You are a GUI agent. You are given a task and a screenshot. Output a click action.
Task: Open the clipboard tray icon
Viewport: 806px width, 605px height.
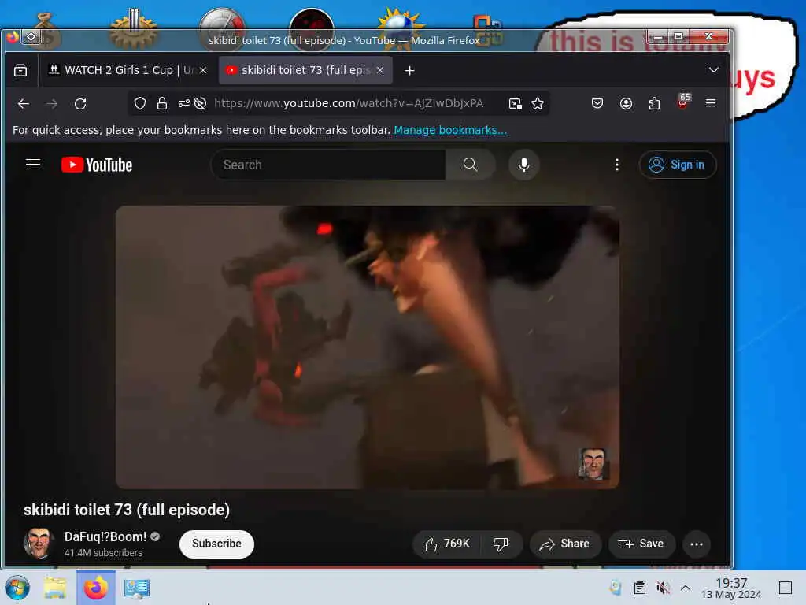pyautogui.click(x=639, y=588)
